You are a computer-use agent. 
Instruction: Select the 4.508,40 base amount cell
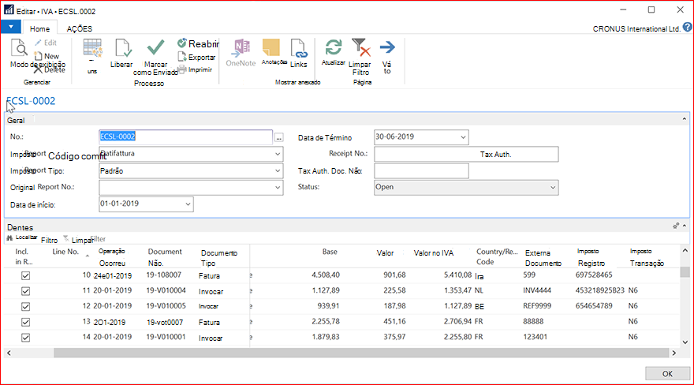pyautogui.click(x=325, y=275)
